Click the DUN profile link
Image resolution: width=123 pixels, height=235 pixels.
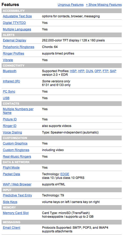90,71
